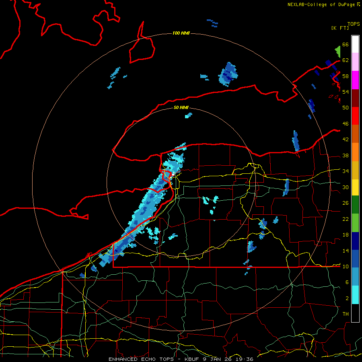Image resolution: width=362 pixels, height=362 pixels.
Task: Click the legend value 34
Action: (x=346, y=171)
